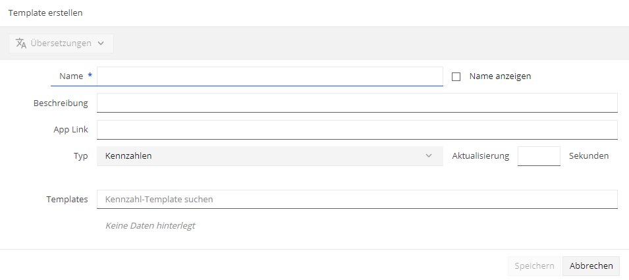This screenshot has height=280, width=629.
Task: Open the Übersetzungen dropdown button
Action: [x=61, y=43]
